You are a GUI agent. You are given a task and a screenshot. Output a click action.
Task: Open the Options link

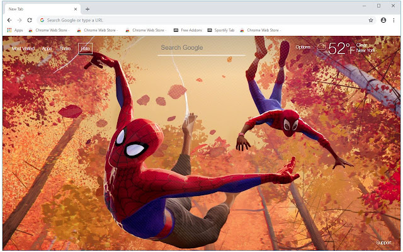tap(303, 47)
